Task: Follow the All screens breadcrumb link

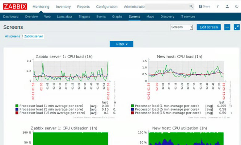Action: (x=12, y=36)
